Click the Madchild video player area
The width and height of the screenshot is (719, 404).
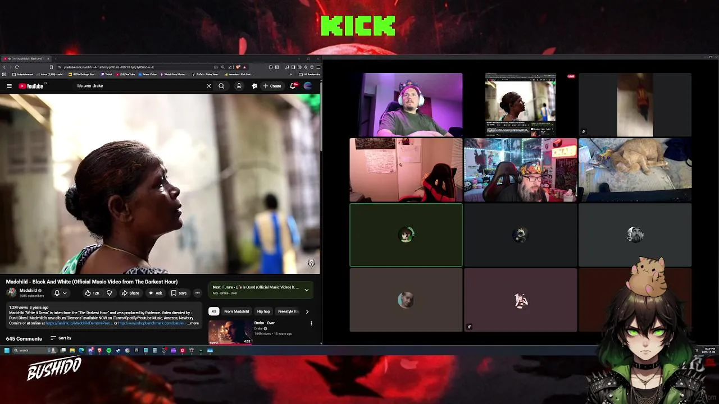tap(160, 183)
